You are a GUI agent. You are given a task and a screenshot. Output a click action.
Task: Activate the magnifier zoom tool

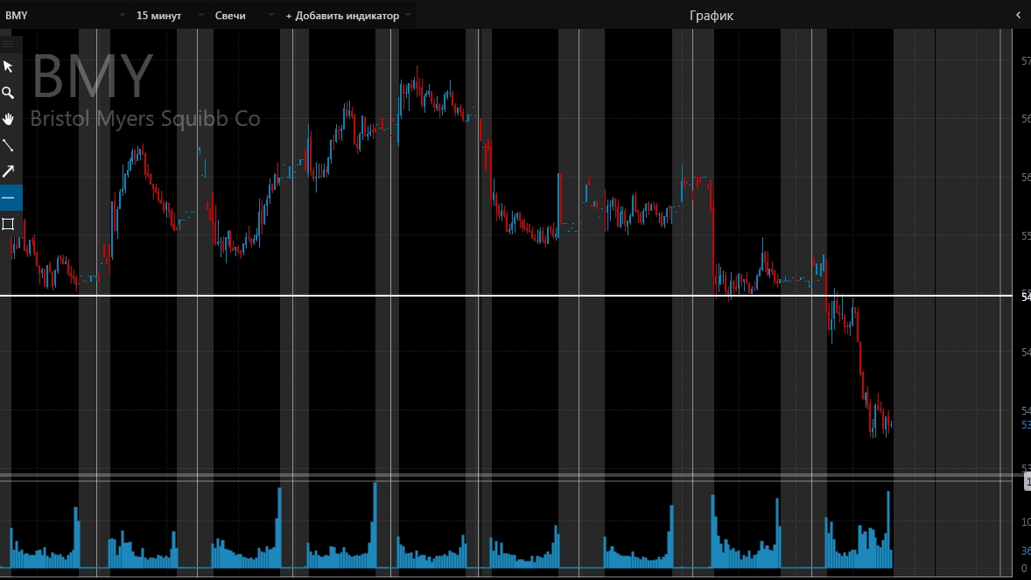(x=8, y=93)
